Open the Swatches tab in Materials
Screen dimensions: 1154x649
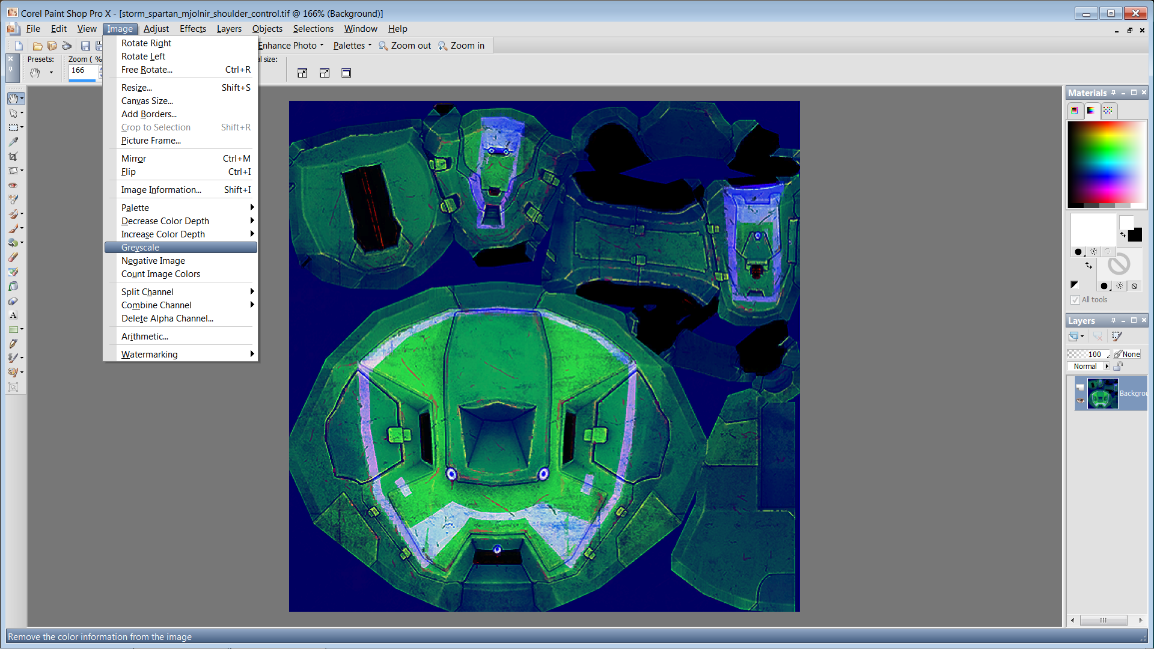[1108, 110]
